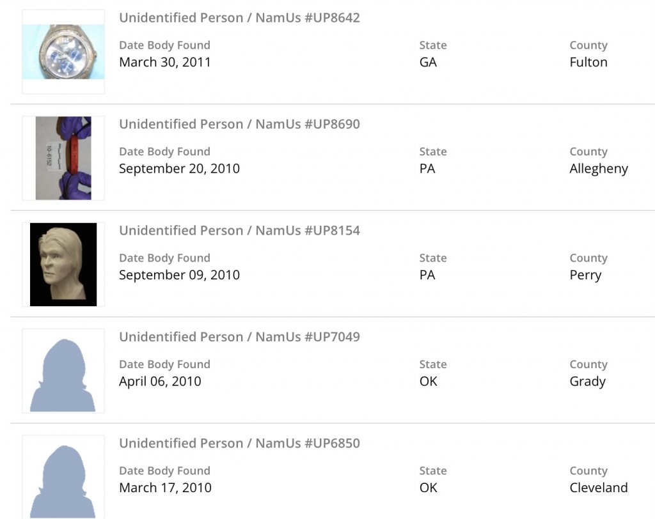The image size is (655, 519).
Task: Click the March 17, 2010 date
Action: pyautogui.click(x=165, y=488)
